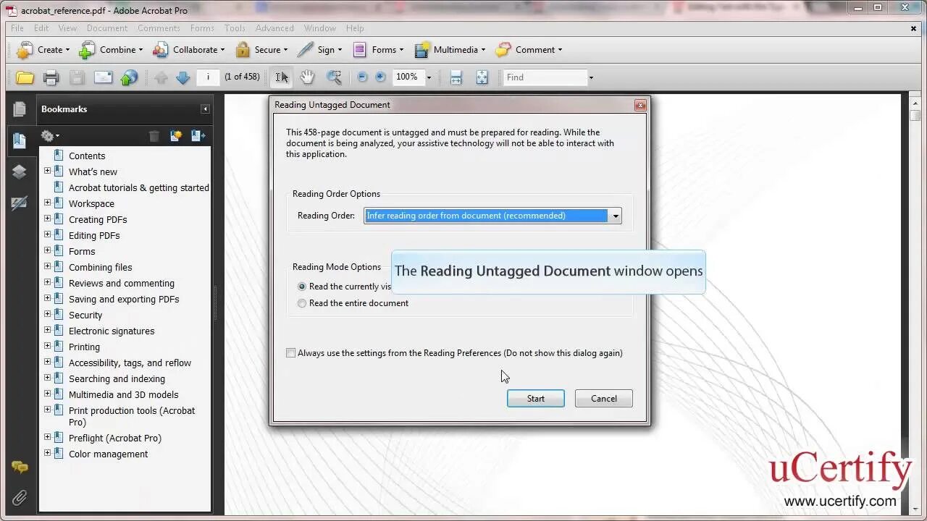Screen dimensions: 927x521
Task: Close the Reading Untagged Document dialog
Action: click(x=640, y=106)
